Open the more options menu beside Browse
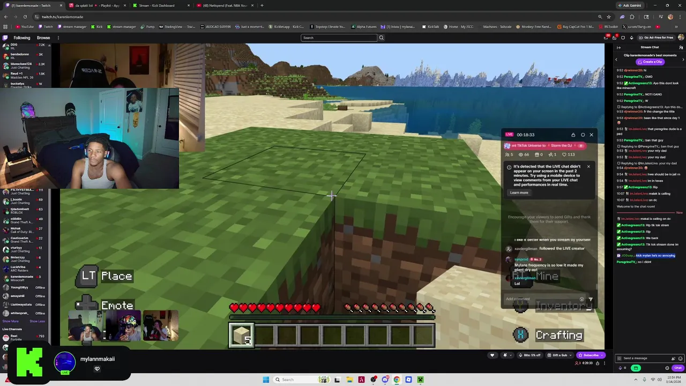The width and height of the screenshot is (686, 386). point(58,38)
